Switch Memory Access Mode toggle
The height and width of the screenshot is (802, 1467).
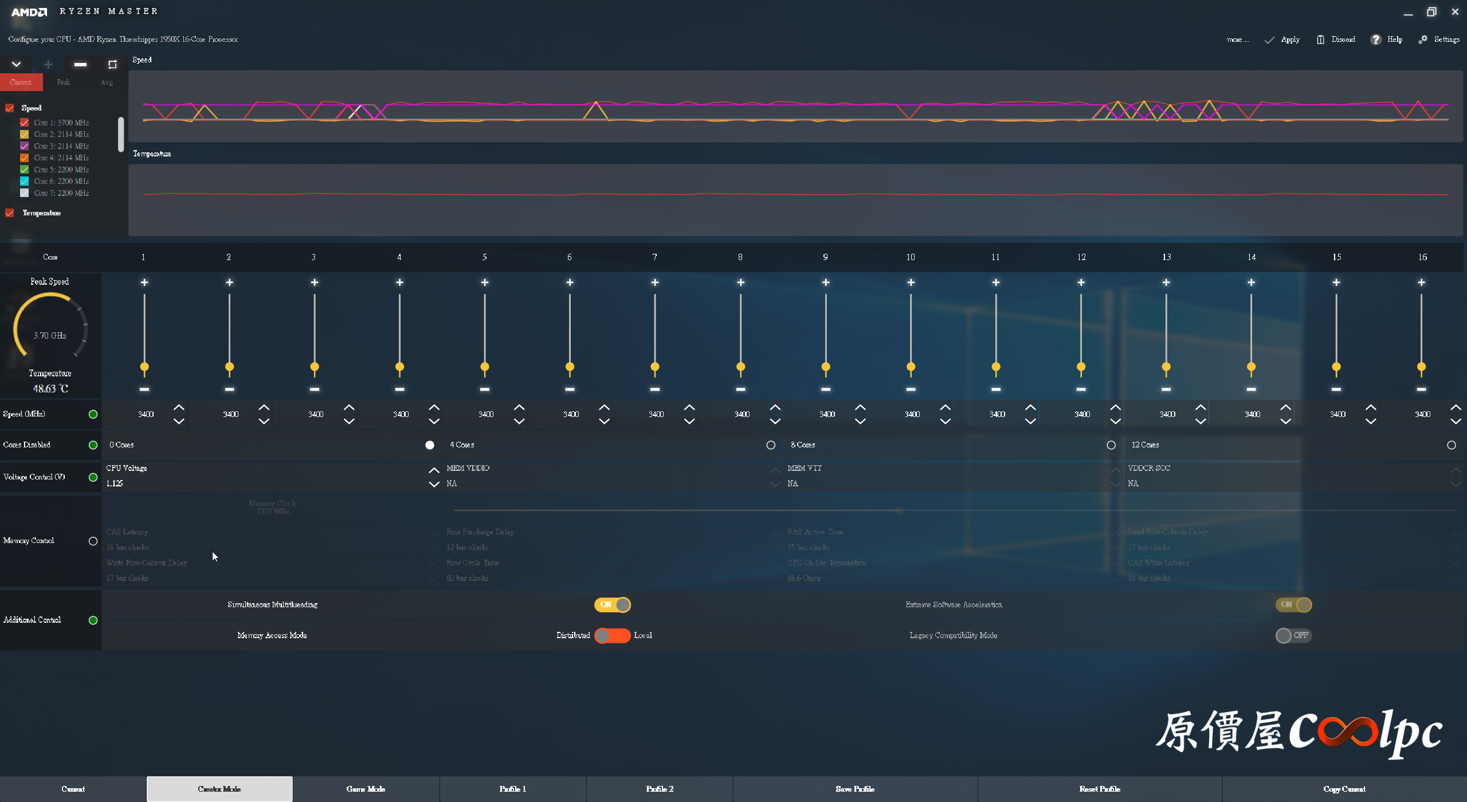613,636
